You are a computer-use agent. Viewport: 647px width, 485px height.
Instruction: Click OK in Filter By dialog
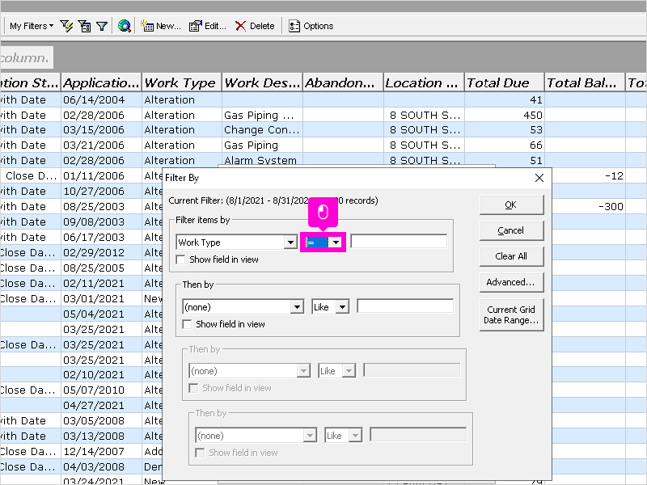(511, 205)
